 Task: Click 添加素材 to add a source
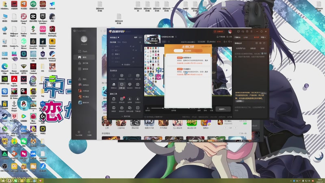(126, 65)
